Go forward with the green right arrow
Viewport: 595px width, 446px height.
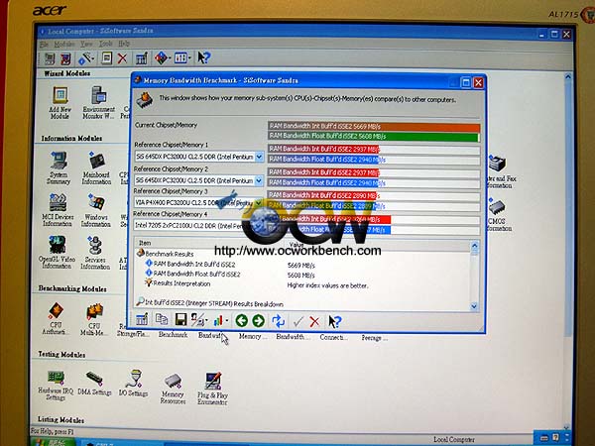pyautogui.click(x=259, y=321)
